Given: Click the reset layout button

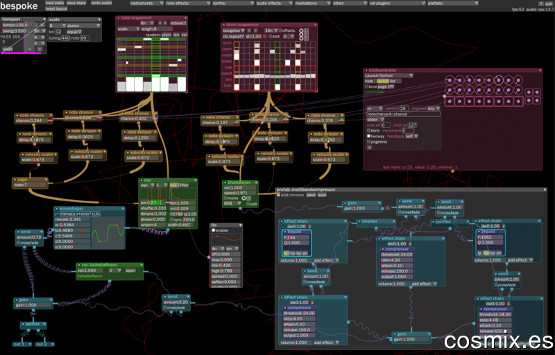Looking at the screenshot, I should tap(56, 8).
